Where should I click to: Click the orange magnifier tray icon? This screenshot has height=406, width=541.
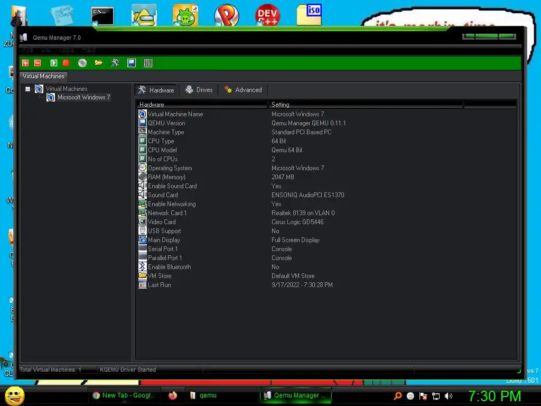coord(398,395)
